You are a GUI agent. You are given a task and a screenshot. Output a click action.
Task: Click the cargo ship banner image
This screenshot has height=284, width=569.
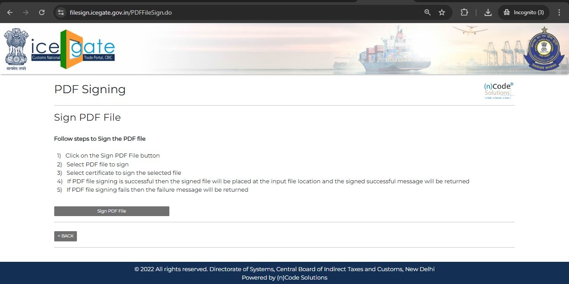[391, 51]
